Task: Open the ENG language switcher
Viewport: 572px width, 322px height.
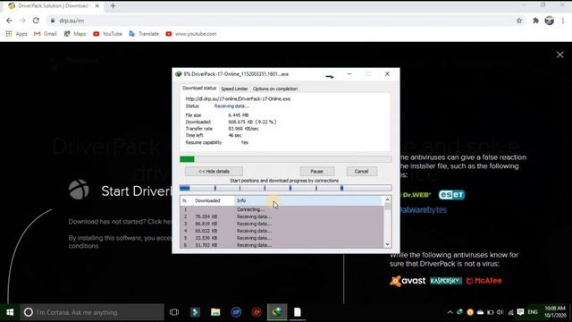Action: pos(533,312)
